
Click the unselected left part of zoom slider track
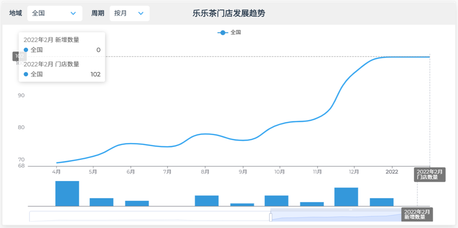(x=148, y=216)
